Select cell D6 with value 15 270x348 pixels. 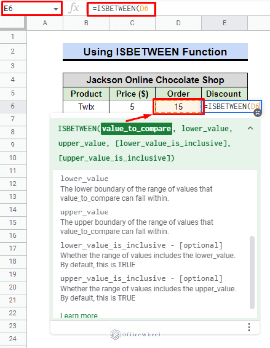(178, 106)
